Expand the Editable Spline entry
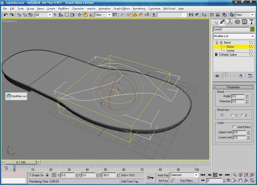257x185 pixels. pos(216,55)
